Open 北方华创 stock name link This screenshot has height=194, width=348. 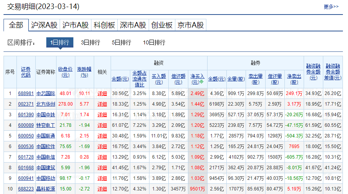tap(46, 104)
